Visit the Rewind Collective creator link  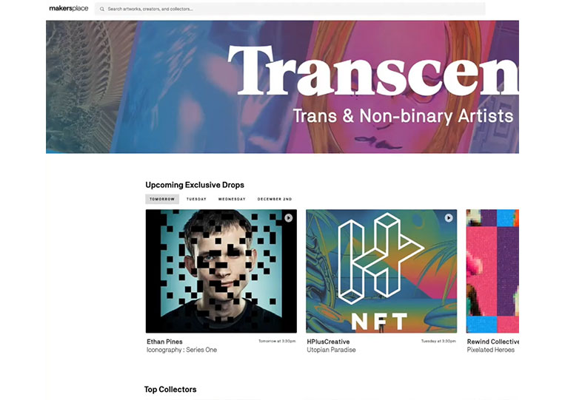(x=493, y=342)
